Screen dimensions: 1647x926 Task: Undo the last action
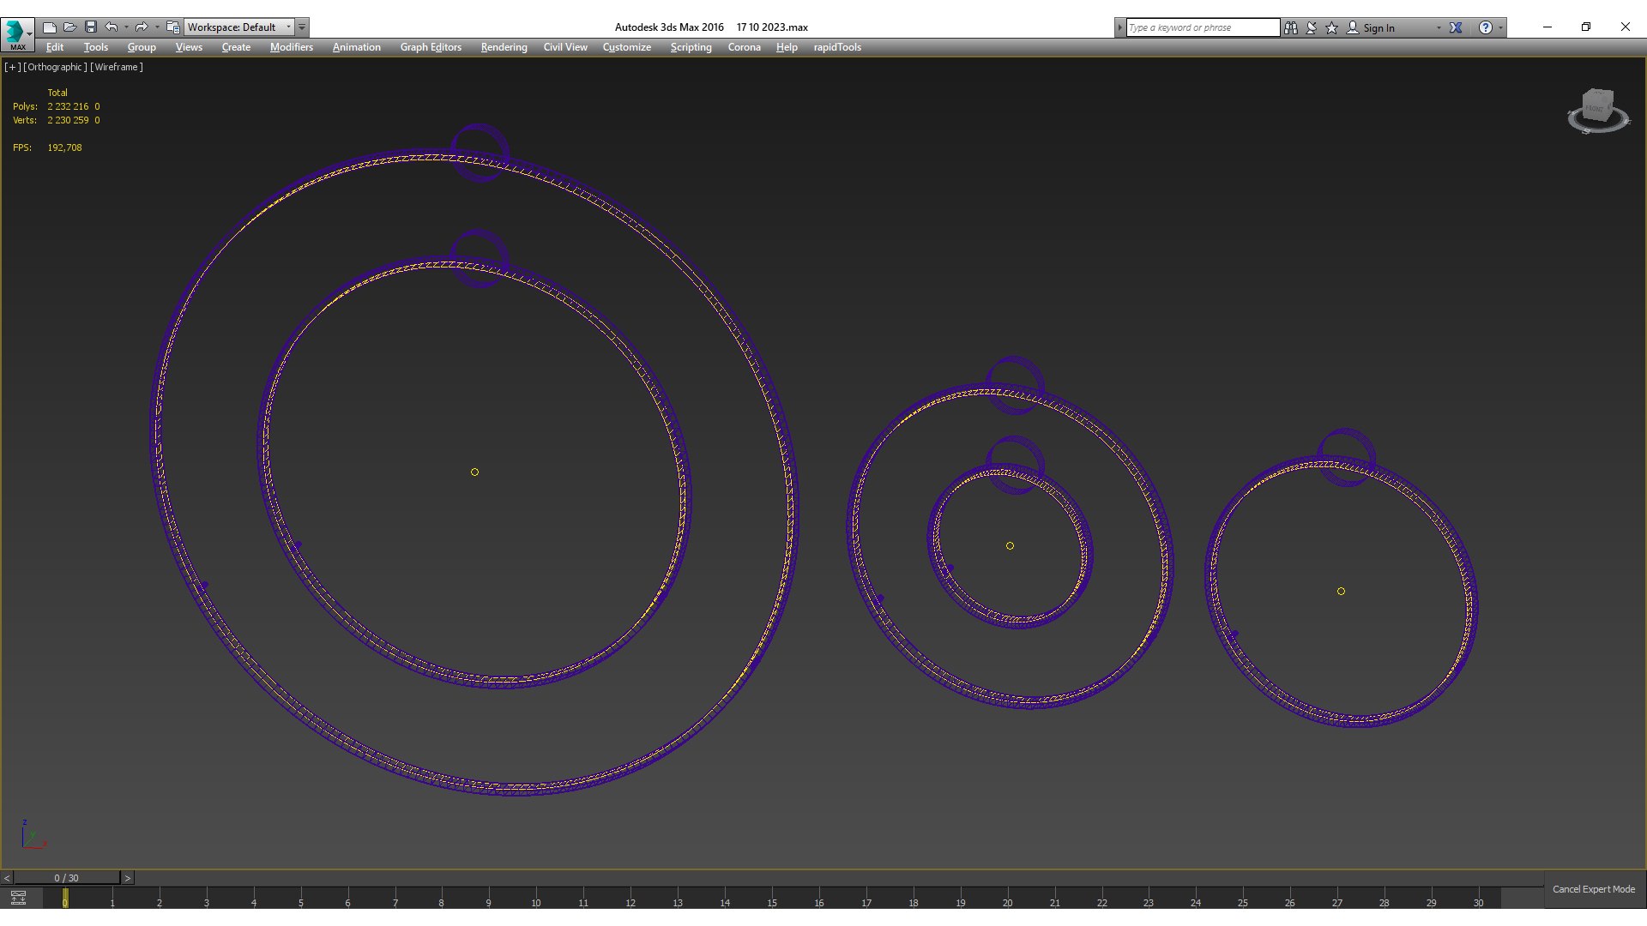click(112, 27)
